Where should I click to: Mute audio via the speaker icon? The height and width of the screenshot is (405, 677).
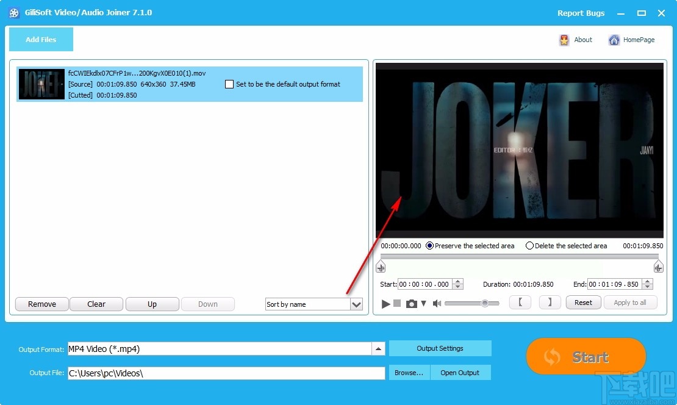(x=437, y=303)
